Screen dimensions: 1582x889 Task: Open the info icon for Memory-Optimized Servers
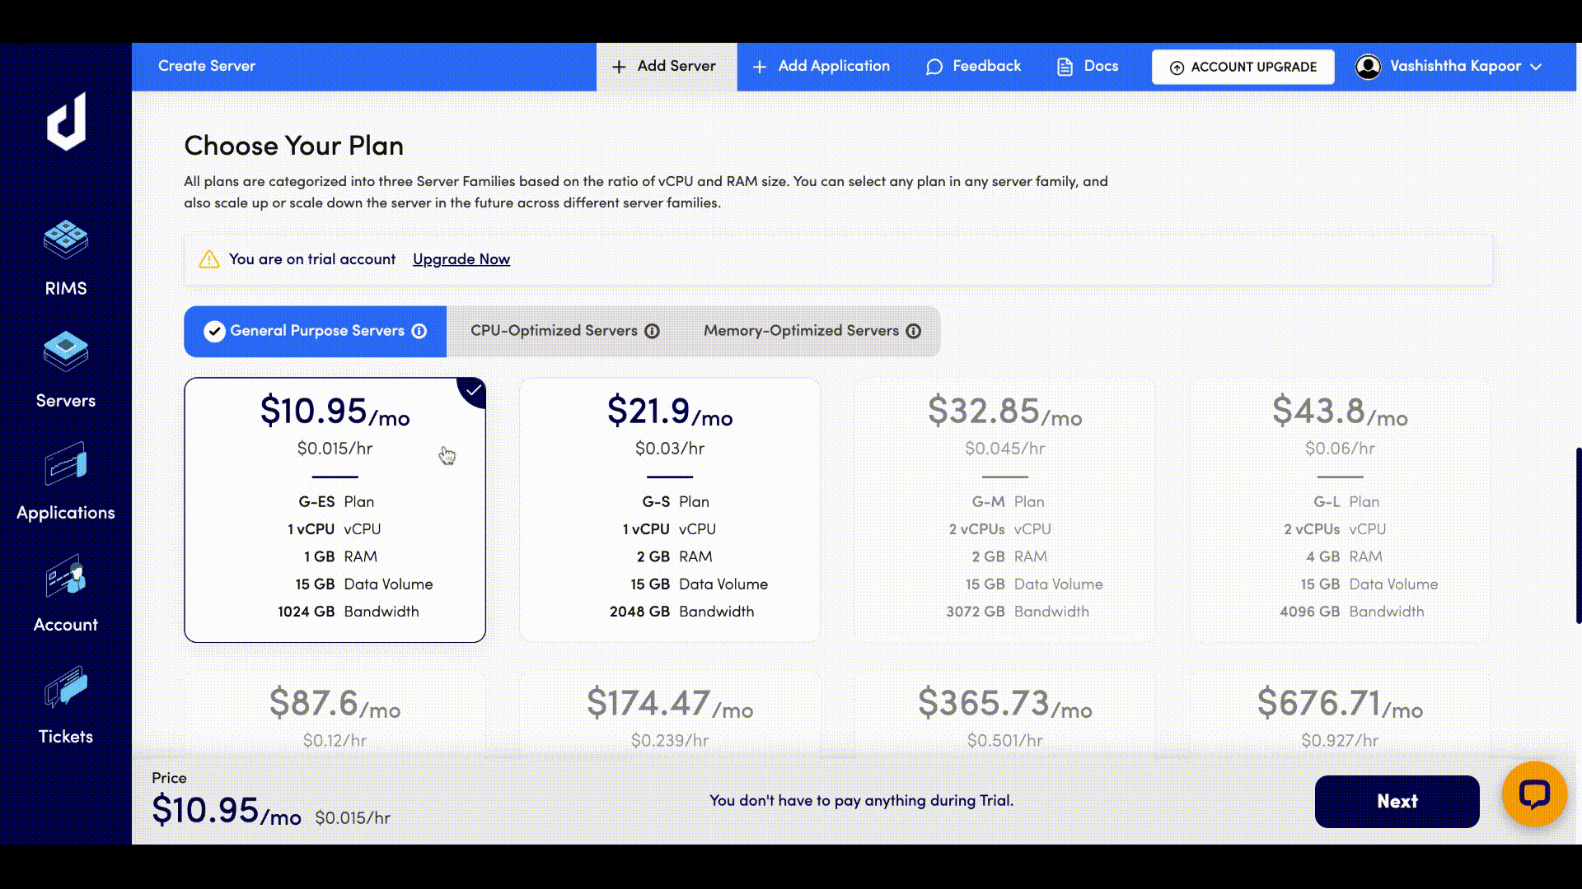coord(913,331)
